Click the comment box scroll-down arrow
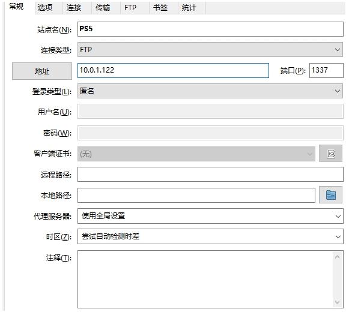 click(337, 302)
